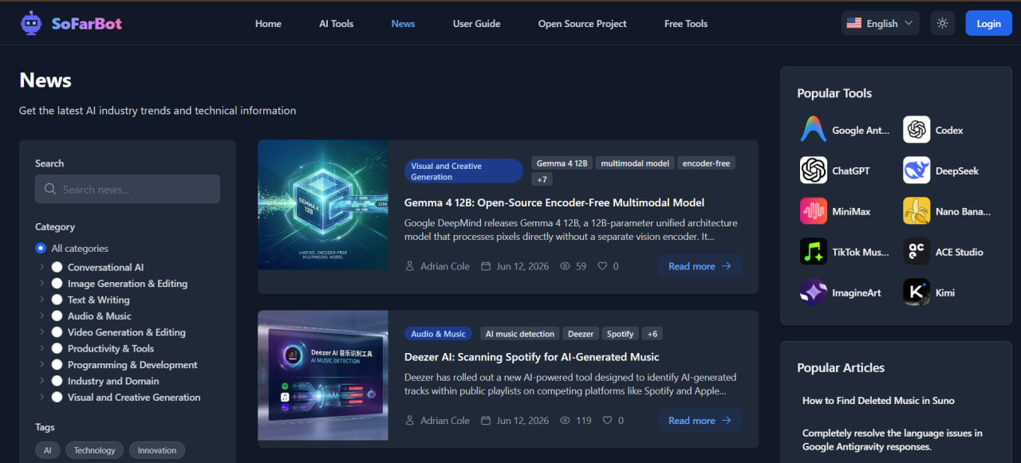Open the AI Tools nav item
Screen dimensions: 1021x463
[x=336, y=23]
